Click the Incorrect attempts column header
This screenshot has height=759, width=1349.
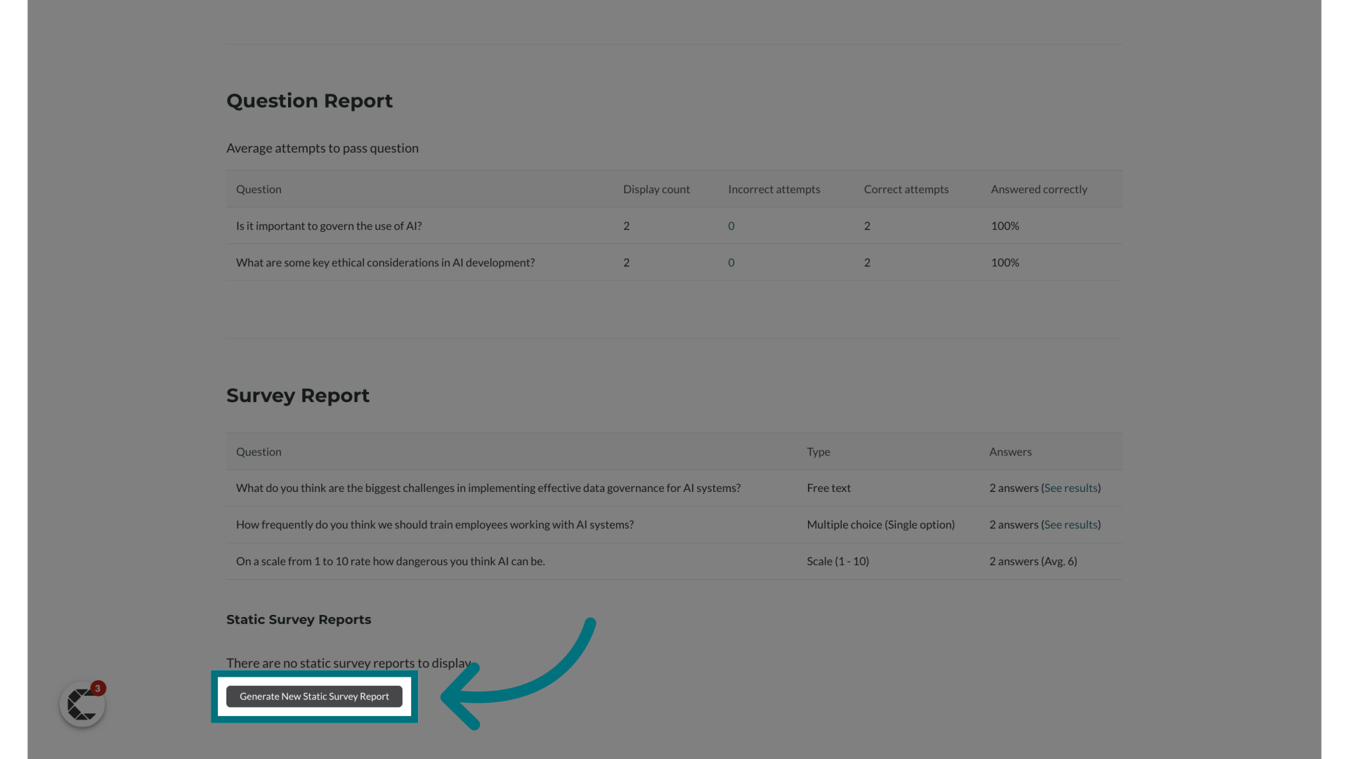coord(774,189)
